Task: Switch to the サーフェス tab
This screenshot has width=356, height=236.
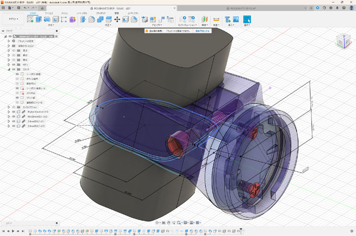Action: pyautogui.click(x=49, y=13)
